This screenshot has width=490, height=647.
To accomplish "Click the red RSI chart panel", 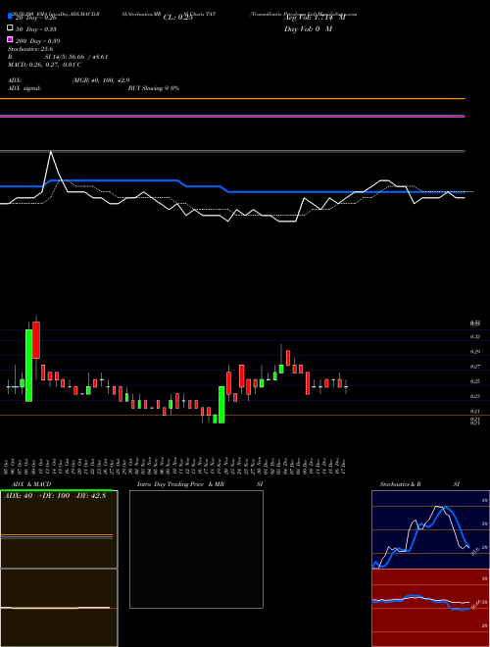I will point(430,608).
